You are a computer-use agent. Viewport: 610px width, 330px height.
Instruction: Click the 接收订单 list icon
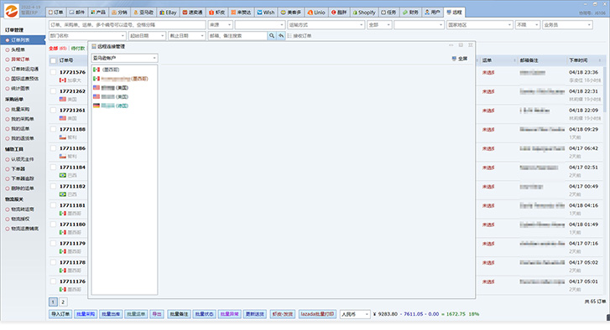point(289,36)
